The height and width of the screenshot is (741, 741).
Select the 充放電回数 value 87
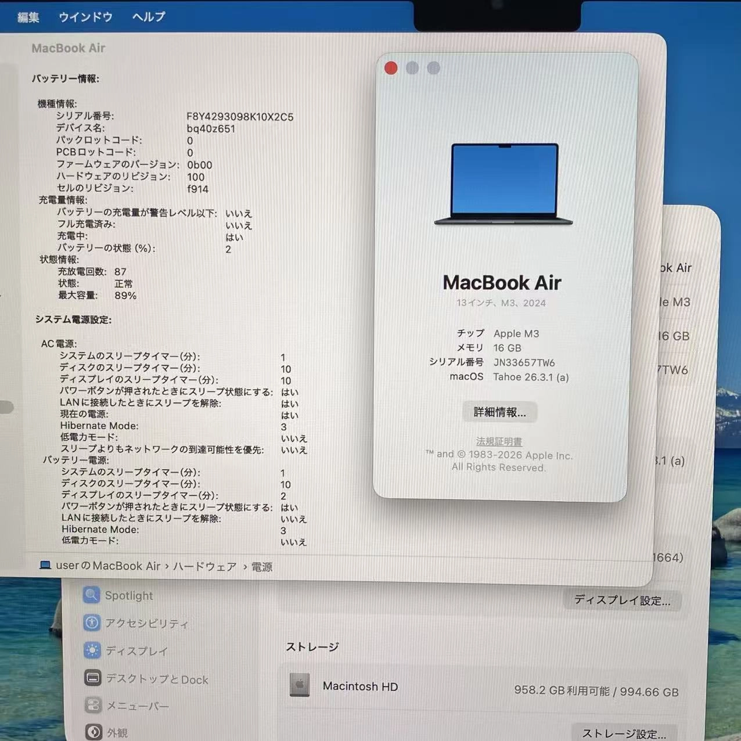(x=120, y=271)
